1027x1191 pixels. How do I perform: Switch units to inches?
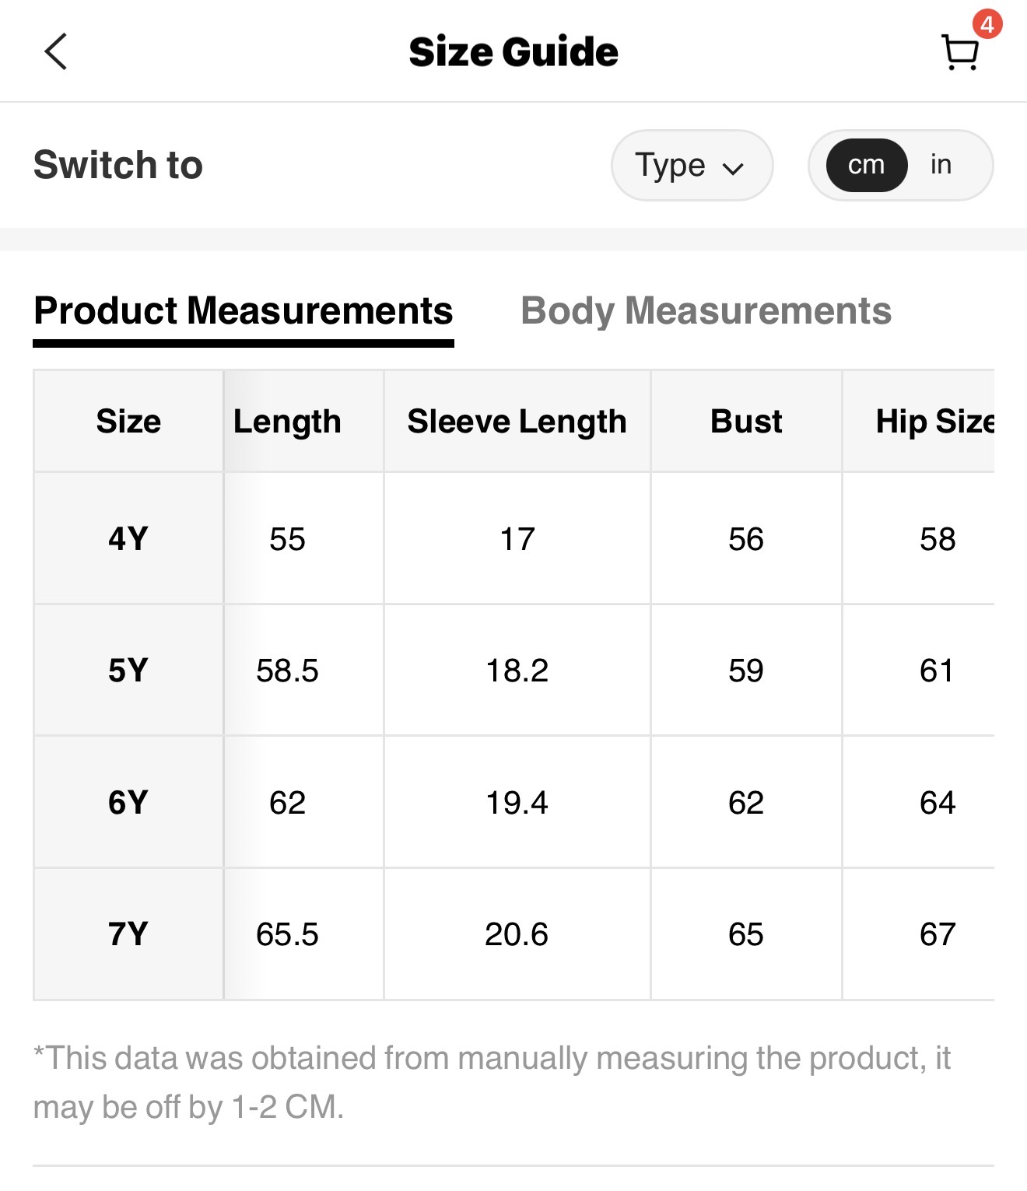point(941,165)
